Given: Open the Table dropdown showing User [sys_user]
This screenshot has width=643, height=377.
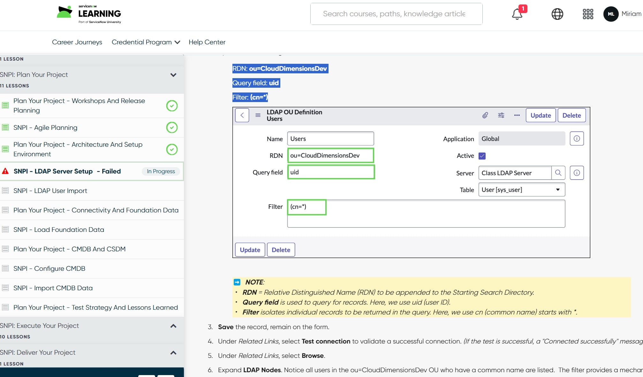Looking at the screenshot, I should (558, 190).
